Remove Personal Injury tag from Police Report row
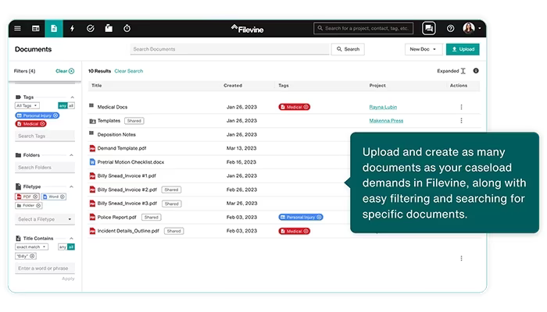Viewport: 547px width, 312px height. click(x=319, y=217)
